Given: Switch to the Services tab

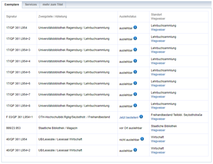Looking at the screenshot, I should click(x=31, y=5).
